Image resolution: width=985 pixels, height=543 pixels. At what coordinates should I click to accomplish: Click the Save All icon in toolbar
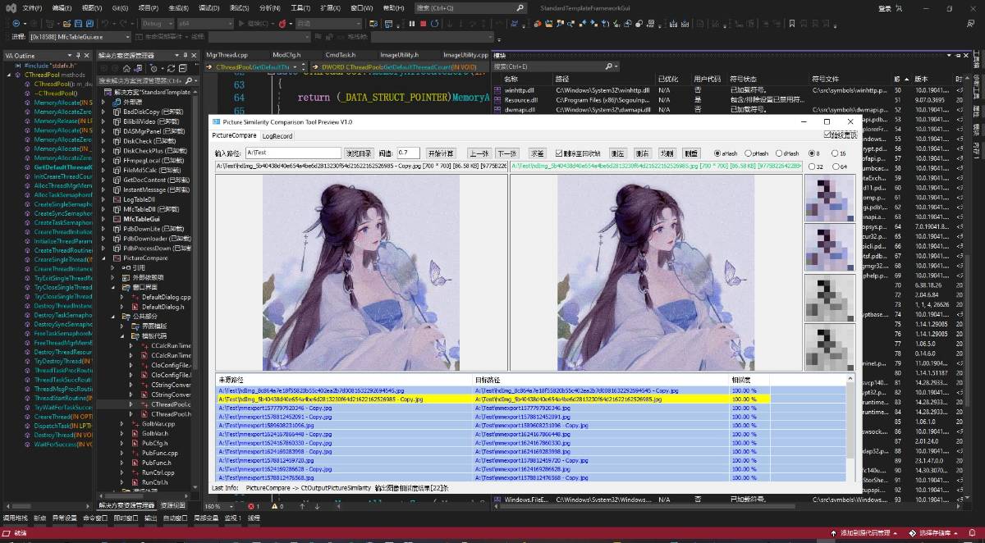click(89, 24)
